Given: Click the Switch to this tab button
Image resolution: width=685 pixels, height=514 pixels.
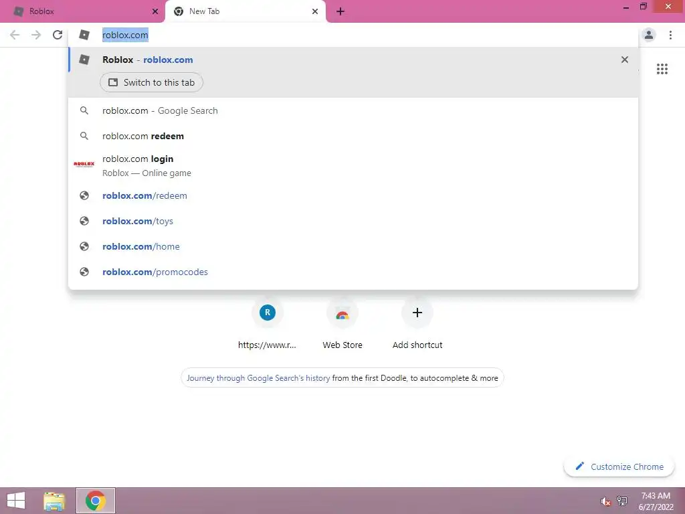Looking at the screenshot, I should coord(152,82).
